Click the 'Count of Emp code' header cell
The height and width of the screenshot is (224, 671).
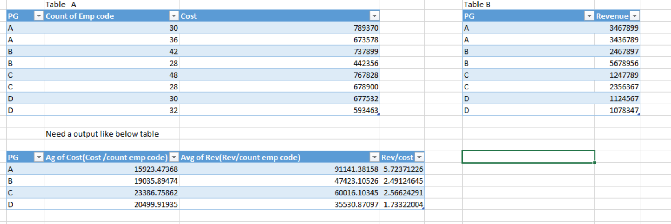(112, 16)
